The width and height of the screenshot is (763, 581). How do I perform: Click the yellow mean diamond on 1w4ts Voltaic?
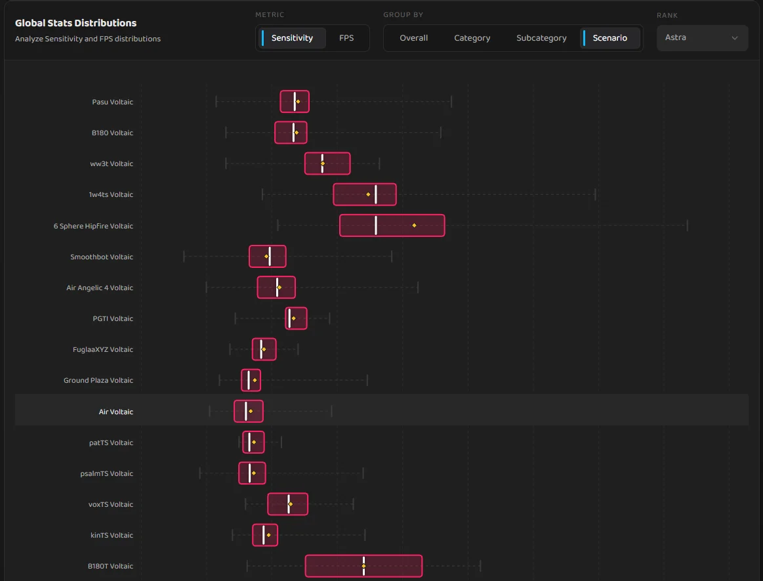click(368, 194)
